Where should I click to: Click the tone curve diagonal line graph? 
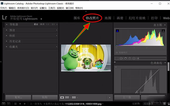(x=140, y=81)
